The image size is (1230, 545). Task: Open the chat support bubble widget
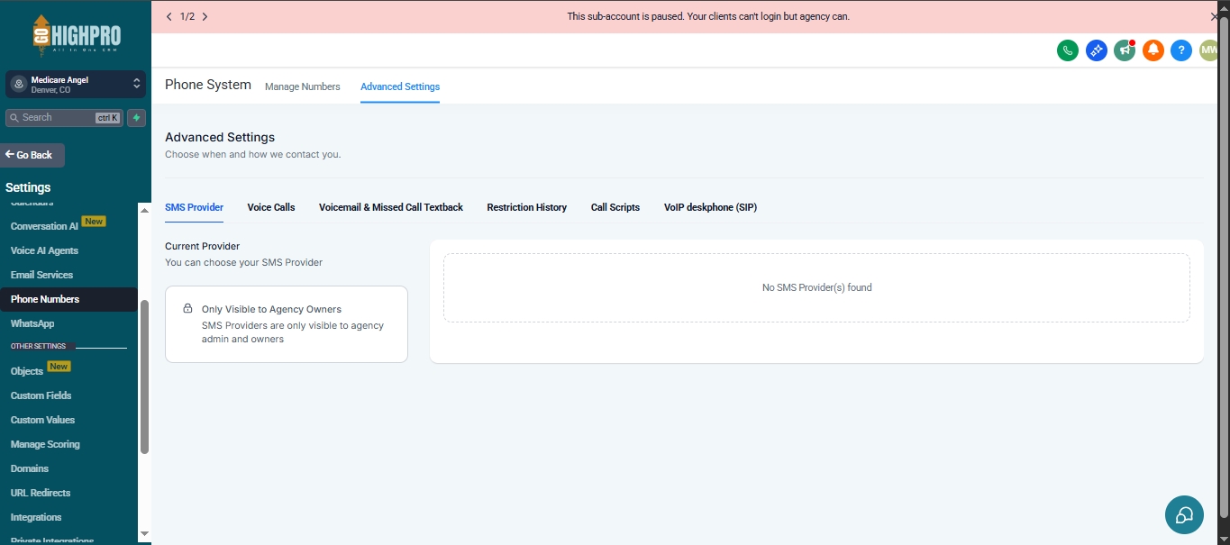[1184, 514]
